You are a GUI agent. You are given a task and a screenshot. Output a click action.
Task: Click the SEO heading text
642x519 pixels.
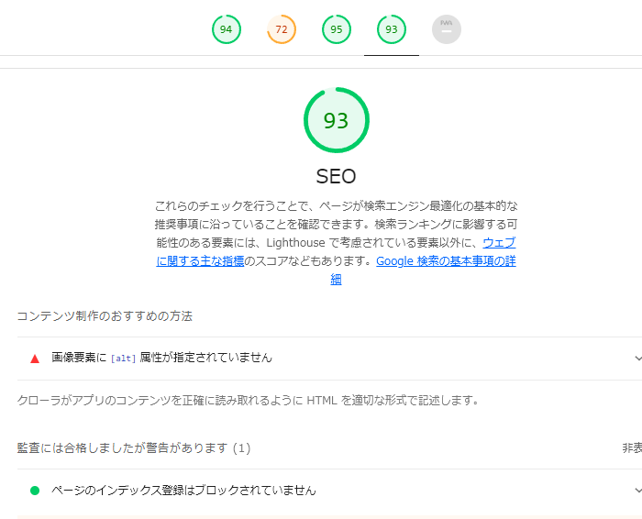click(337, 176)
